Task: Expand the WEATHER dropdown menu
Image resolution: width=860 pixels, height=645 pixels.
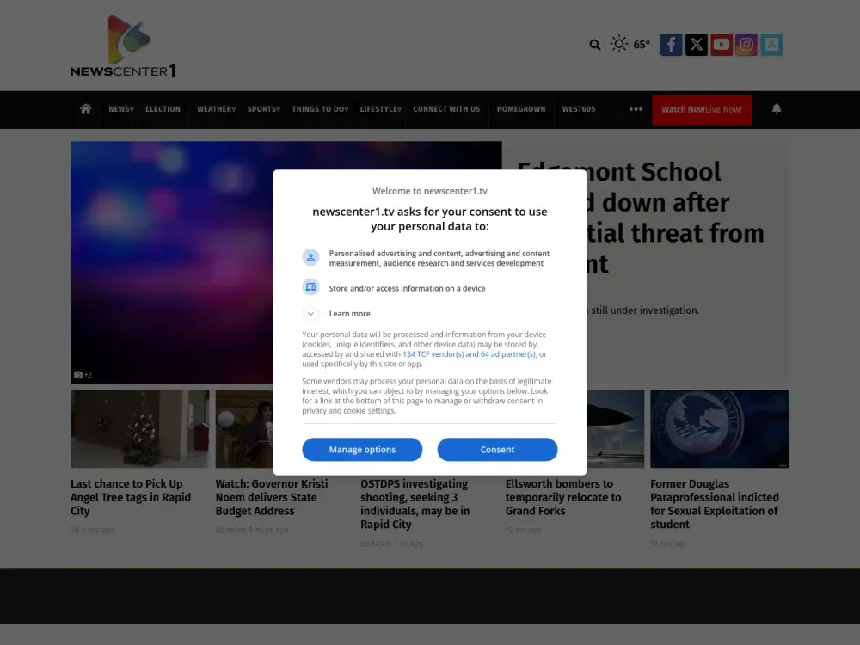Action: click(215, 109)
